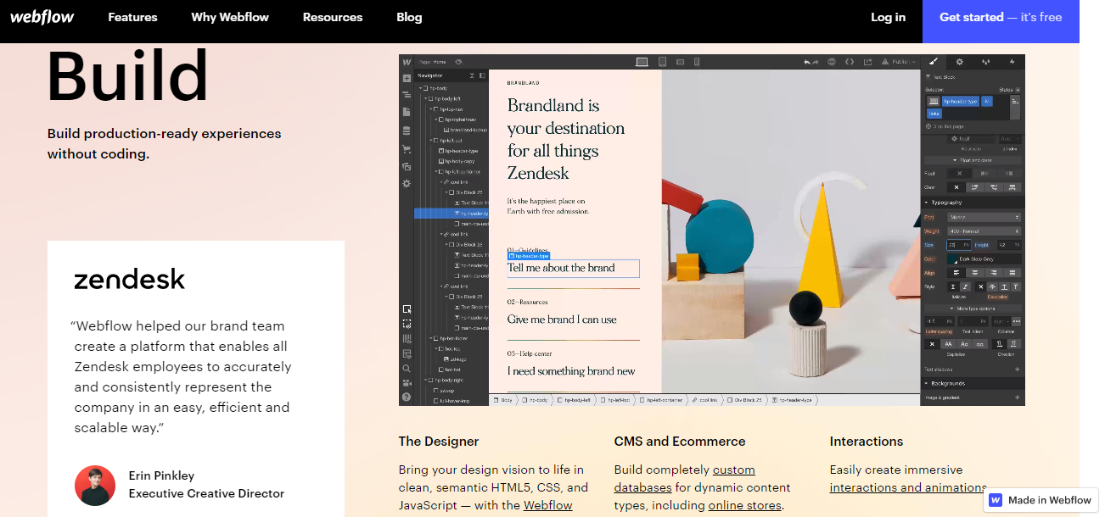The width and height of the screenshot is (1105, 517).
Task: Switch the canvas to the tablet device view
Action: point(662,62)
